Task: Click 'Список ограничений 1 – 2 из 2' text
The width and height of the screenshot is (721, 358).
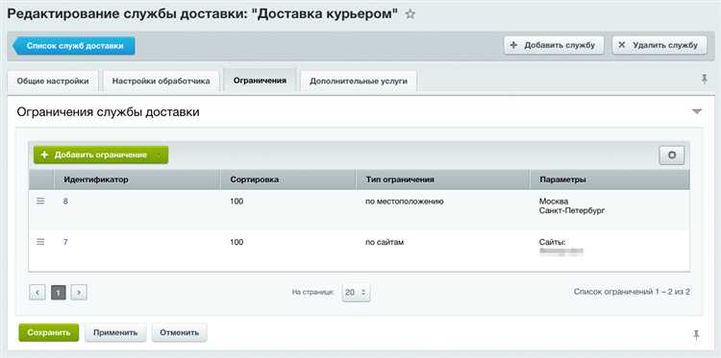Action: 632,292
